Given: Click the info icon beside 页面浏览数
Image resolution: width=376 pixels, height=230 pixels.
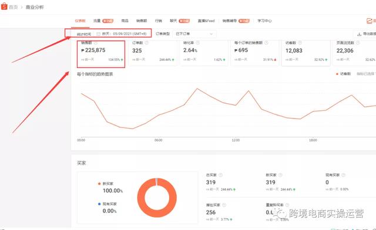Looking at the screenshot, I should tap(358, 43).
